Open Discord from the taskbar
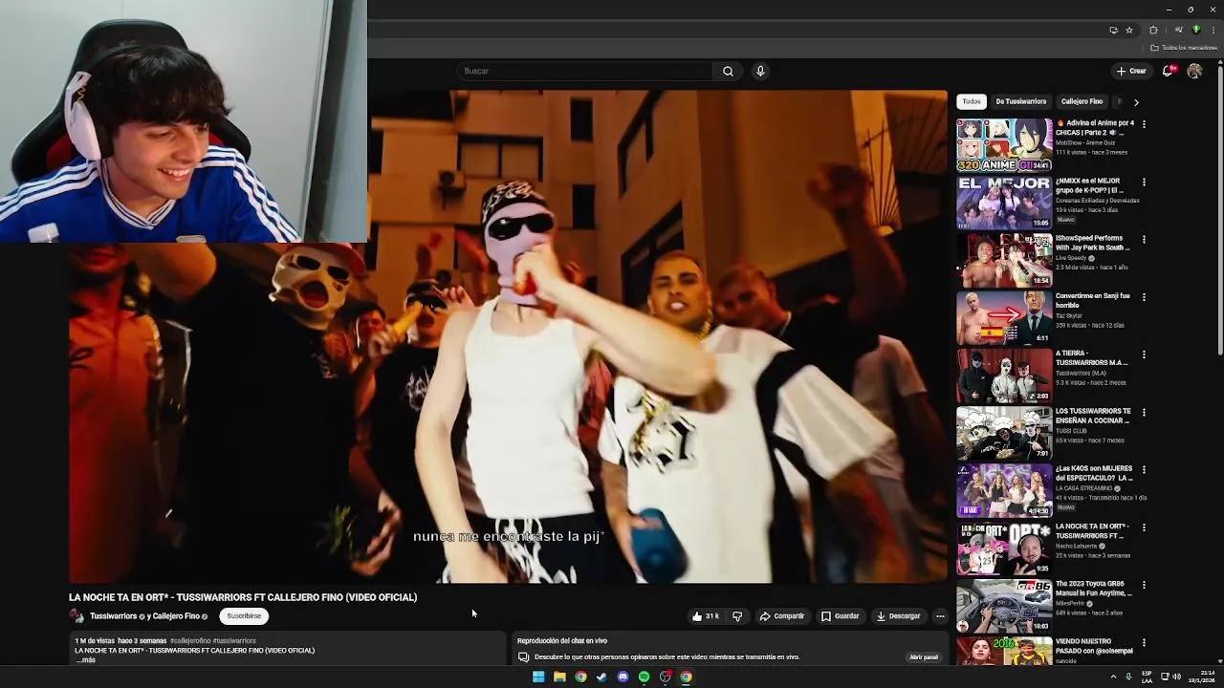 (x=623, y=677)
